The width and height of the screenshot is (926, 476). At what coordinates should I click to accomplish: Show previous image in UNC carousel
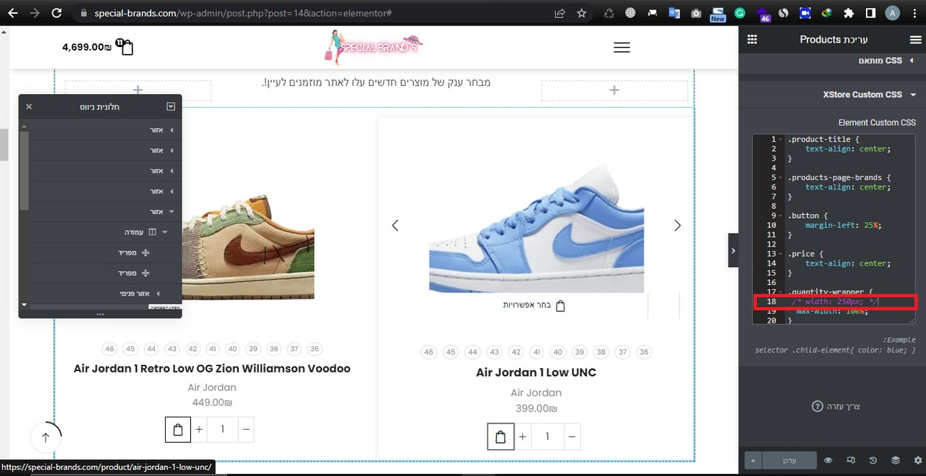coord(395,226)
